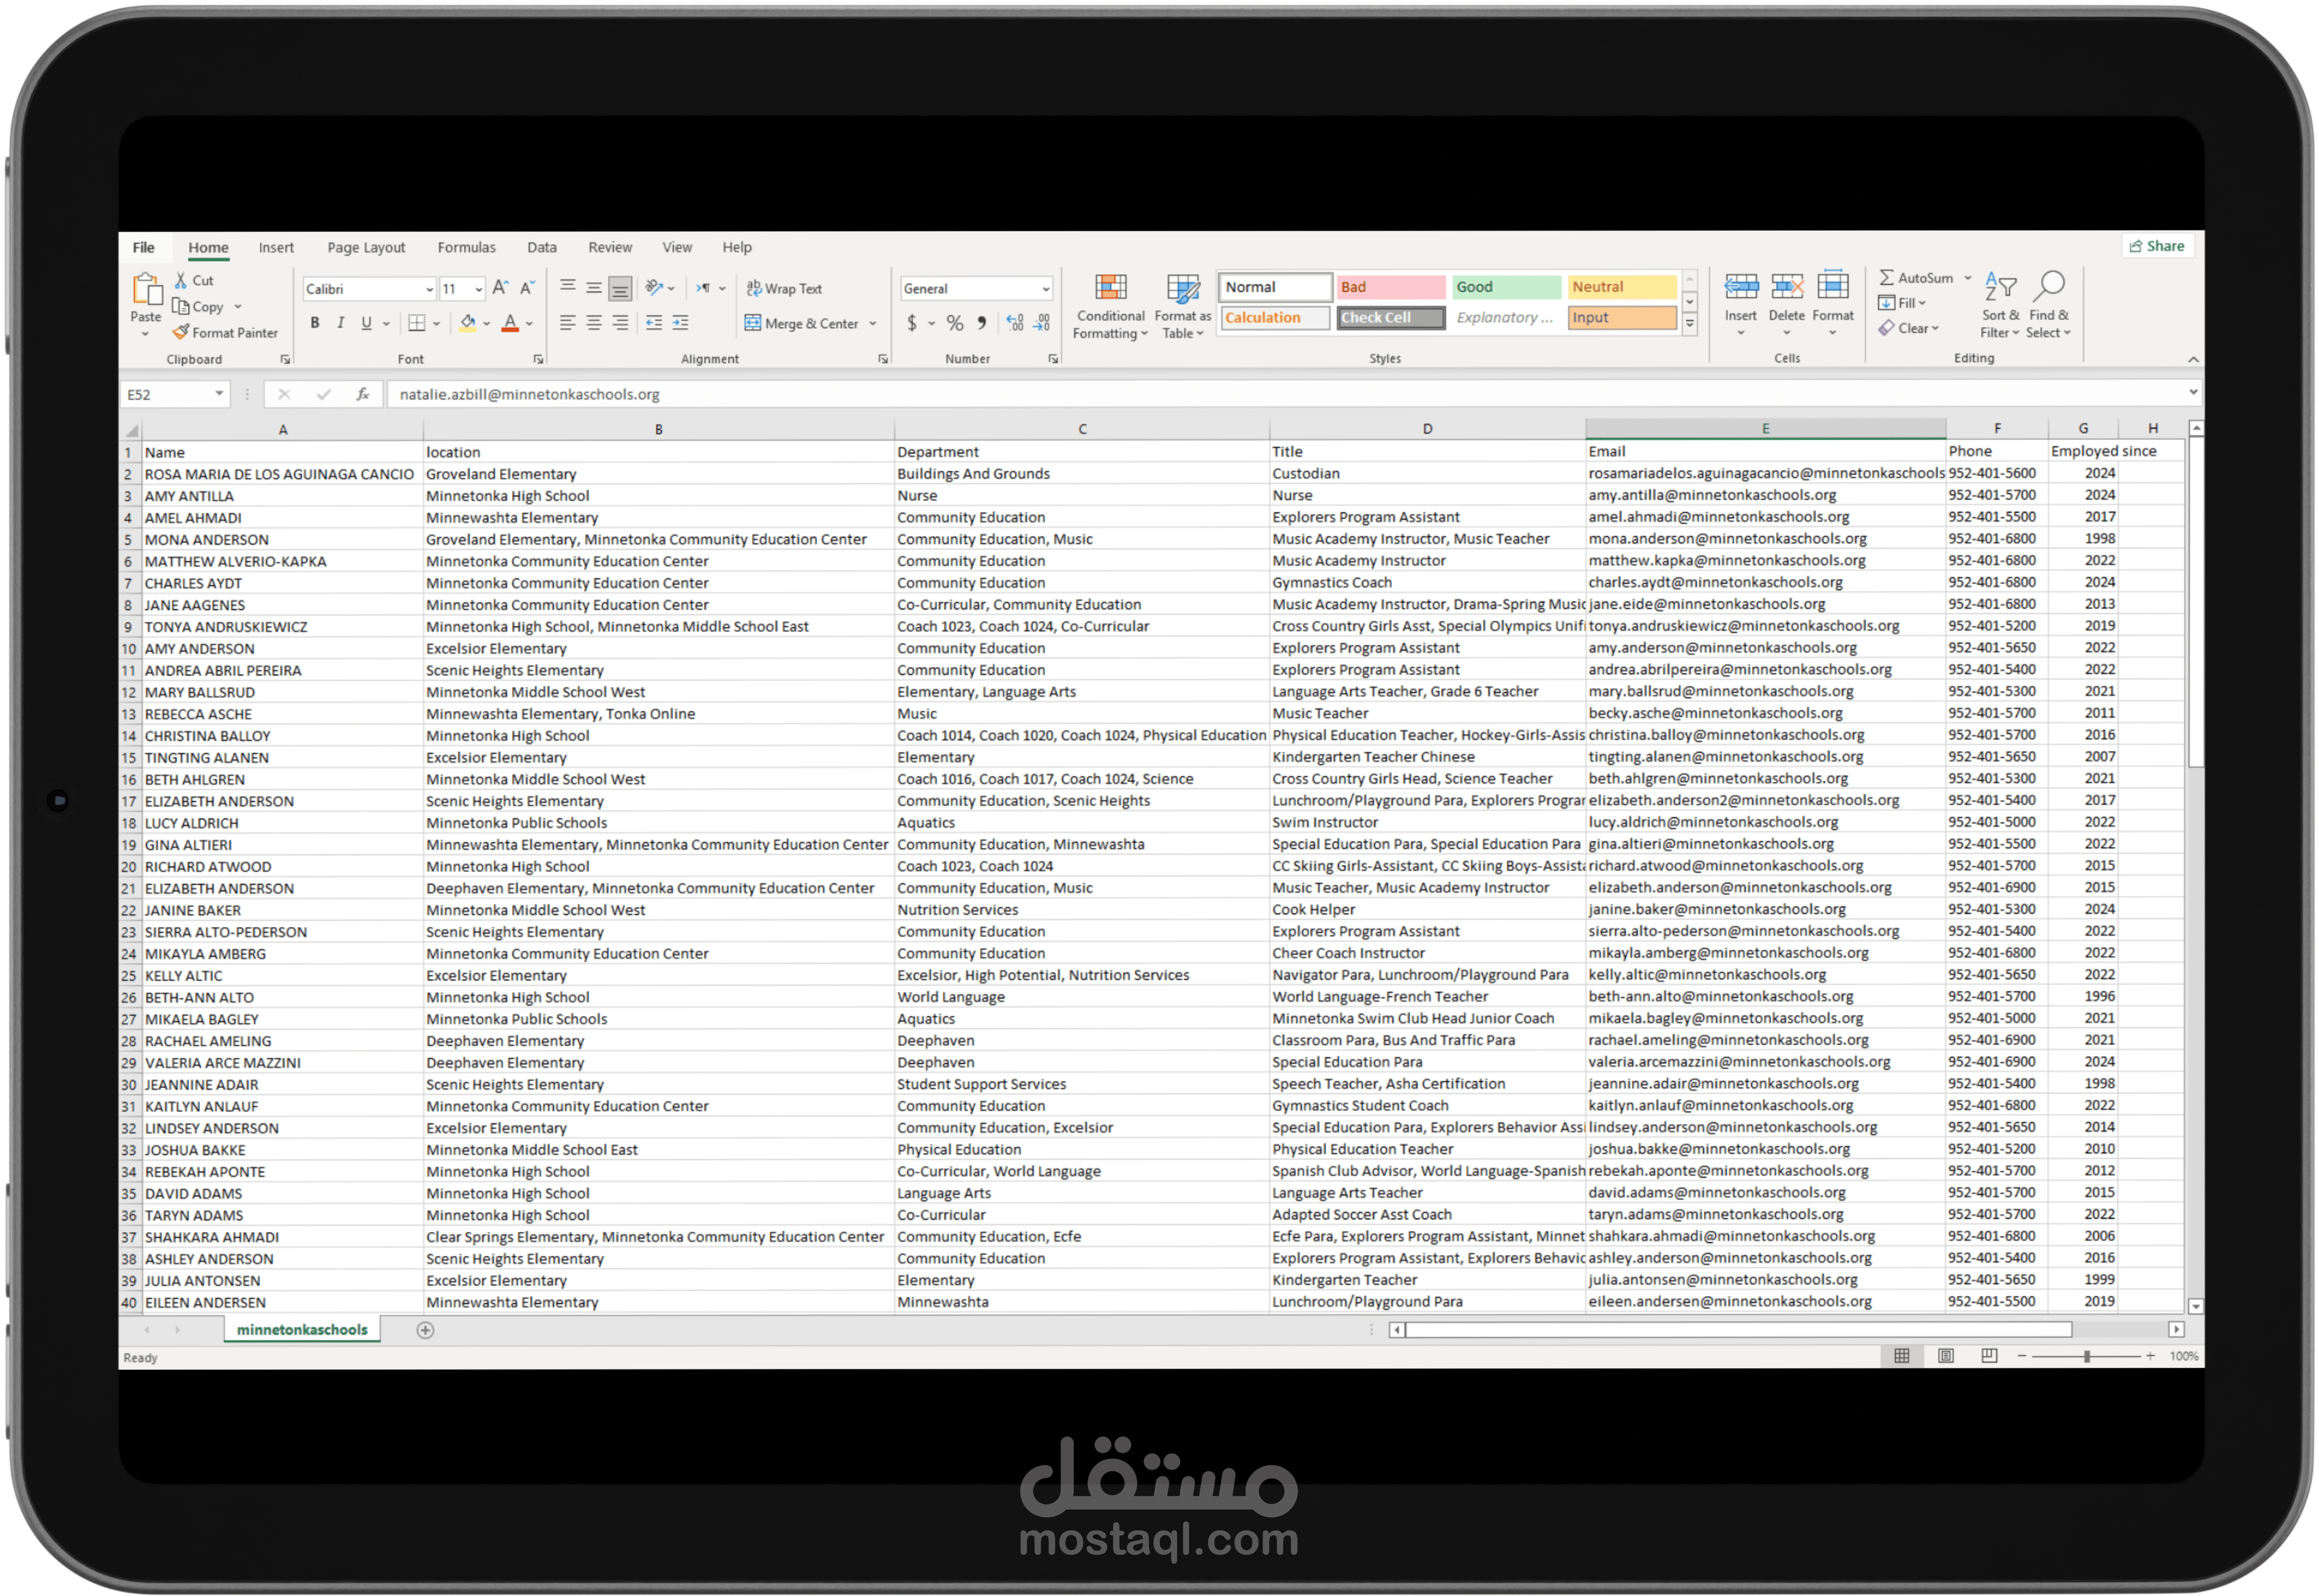Image resolution: width=2319 pixels, height=1596 pixels.
Task: Click the Insert Function fx icon
Action: coord(362,394)
